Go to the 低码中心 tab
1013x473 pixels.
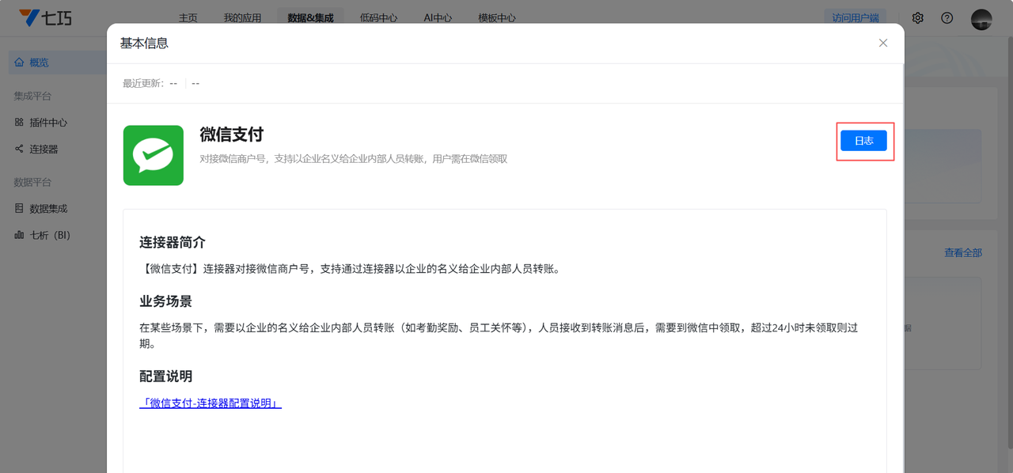click(x=378, y=18)
